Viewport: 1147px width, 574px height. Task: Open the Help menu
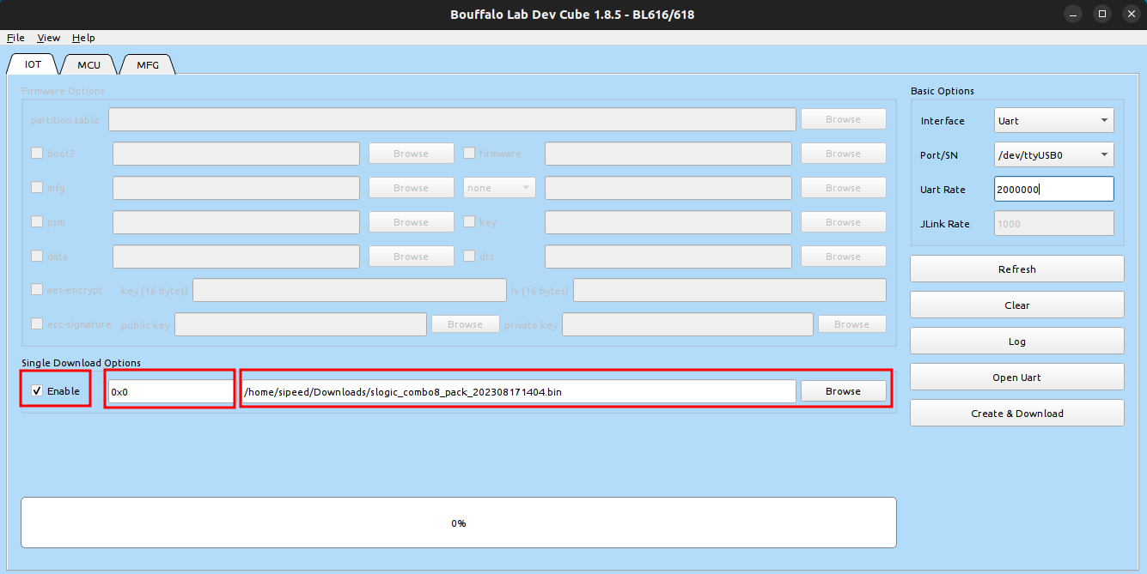83,38
